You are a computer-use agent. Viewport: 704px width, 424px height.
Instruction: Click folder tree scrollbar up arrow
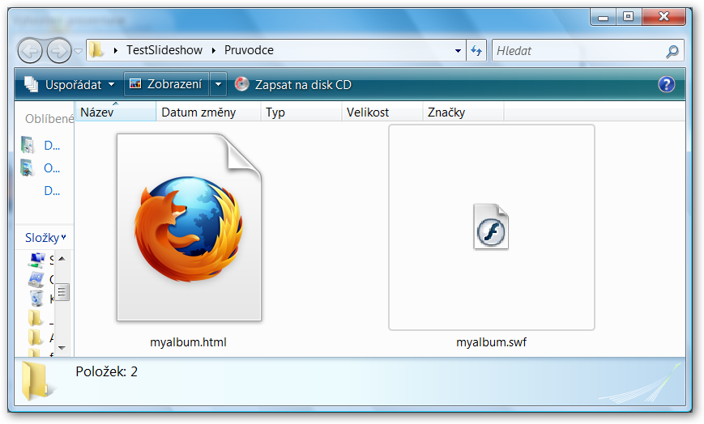pos(62,258)
